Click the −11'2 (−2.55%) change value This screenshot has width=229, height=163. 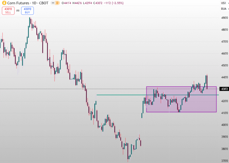pyautogui.click(x=113, y=3)
